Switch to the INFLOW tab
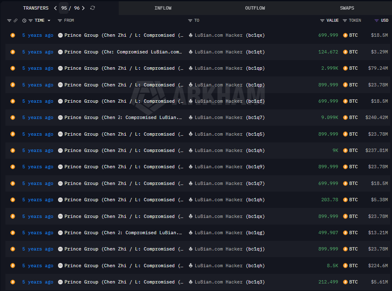Viewport: 392px width, 291px height. [163, 8]
